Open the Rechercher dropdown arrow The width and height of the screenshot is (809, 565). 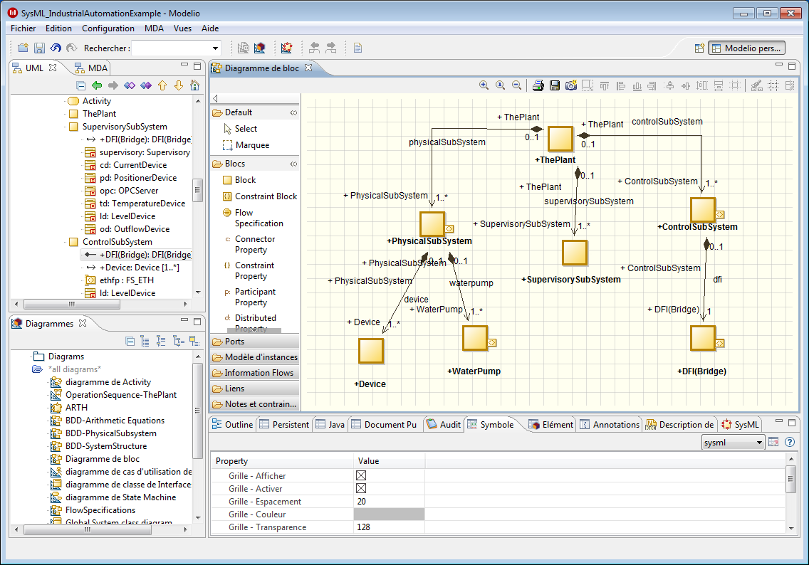coord(216,48)
